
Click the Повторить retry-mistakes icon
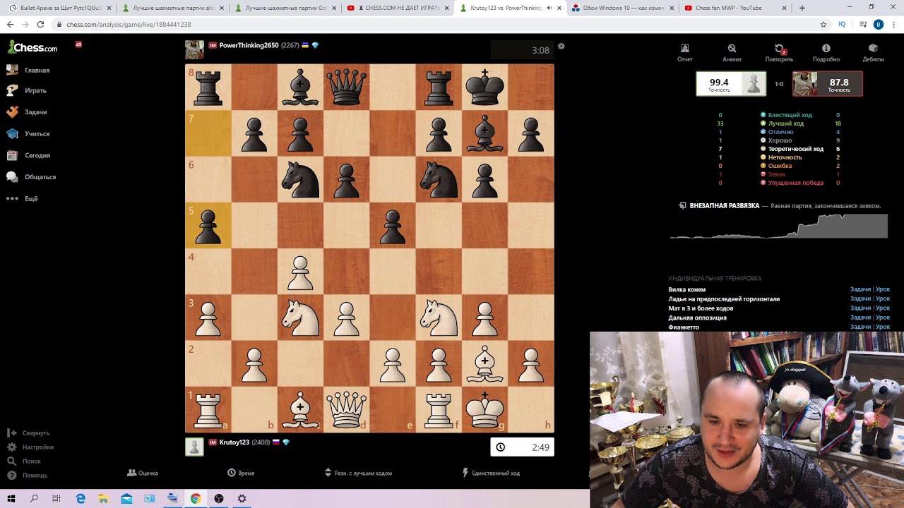pos(779,53)
